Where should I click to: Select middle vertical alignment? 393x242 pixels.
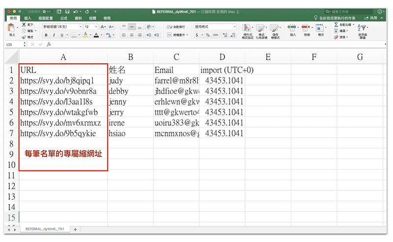pyautogui.click(x=132, y=27)
